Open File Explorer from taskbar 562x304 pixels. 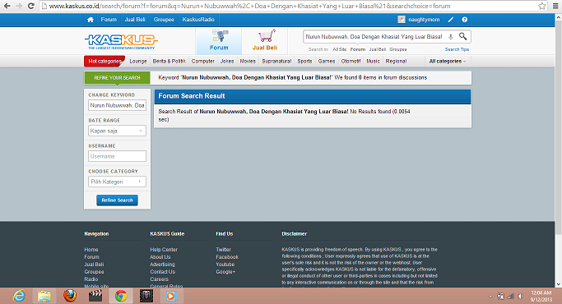click(x=44, y=296)
